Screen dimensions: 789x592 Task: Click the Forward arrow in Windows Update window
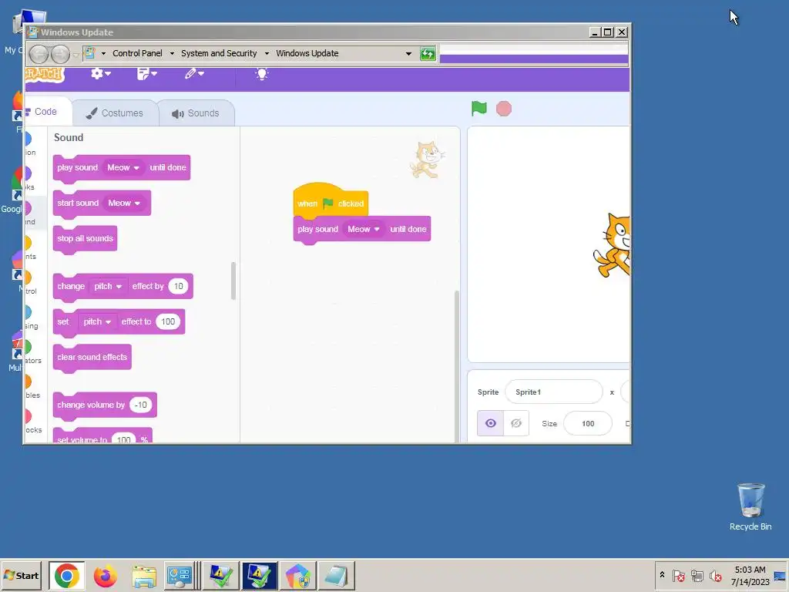[60, 54]
